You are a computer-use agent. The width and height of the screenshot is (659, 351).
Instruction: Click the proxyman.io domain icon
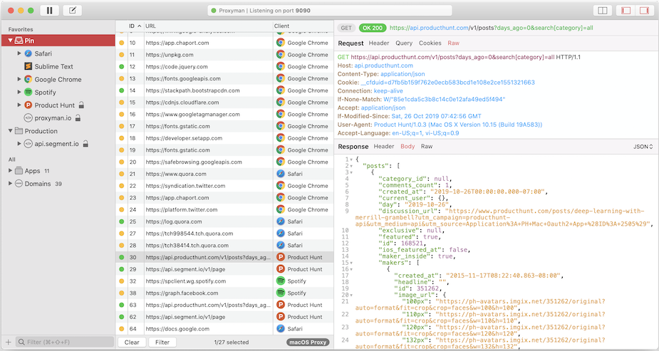(28, 118)
